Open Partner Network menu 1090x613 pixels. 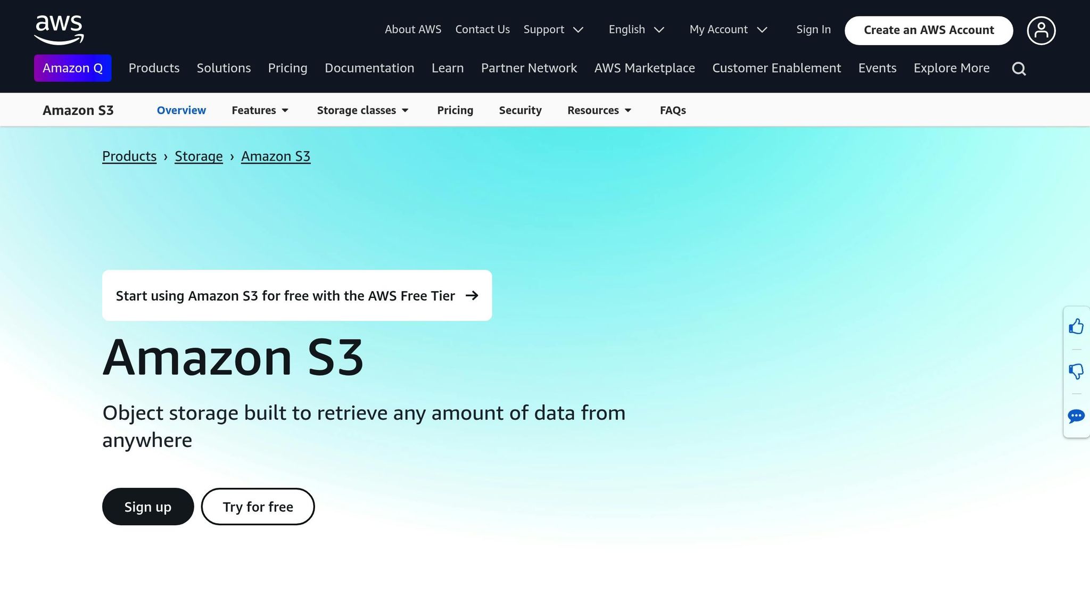pos(529,68)
